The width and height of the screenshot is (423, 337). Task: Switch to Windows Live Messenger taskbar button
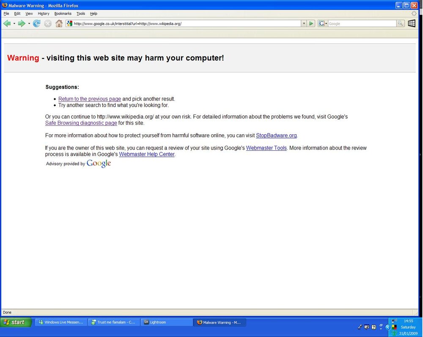(61, 322)
